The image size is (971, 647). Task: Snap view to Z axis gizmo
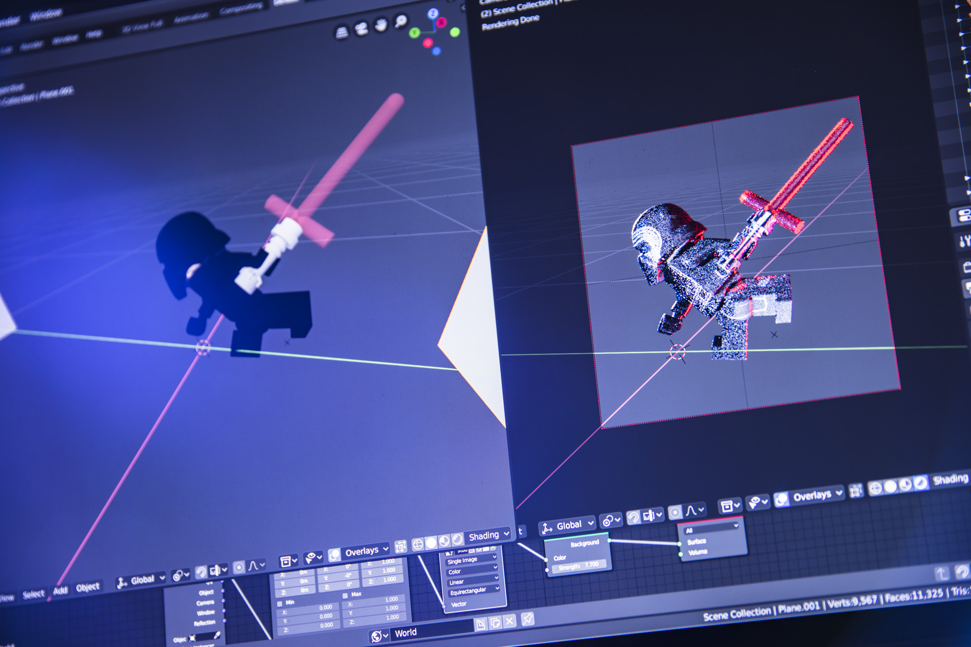click(433, 13)
